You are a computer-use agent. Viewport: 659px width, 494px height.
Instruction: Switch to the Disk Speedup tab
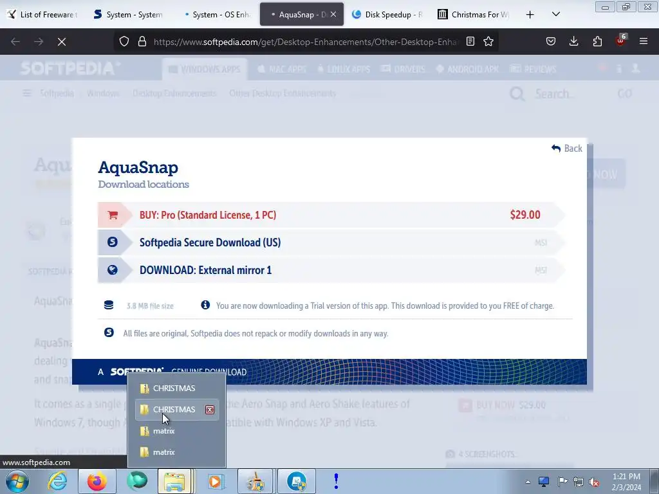pos(388,14)
